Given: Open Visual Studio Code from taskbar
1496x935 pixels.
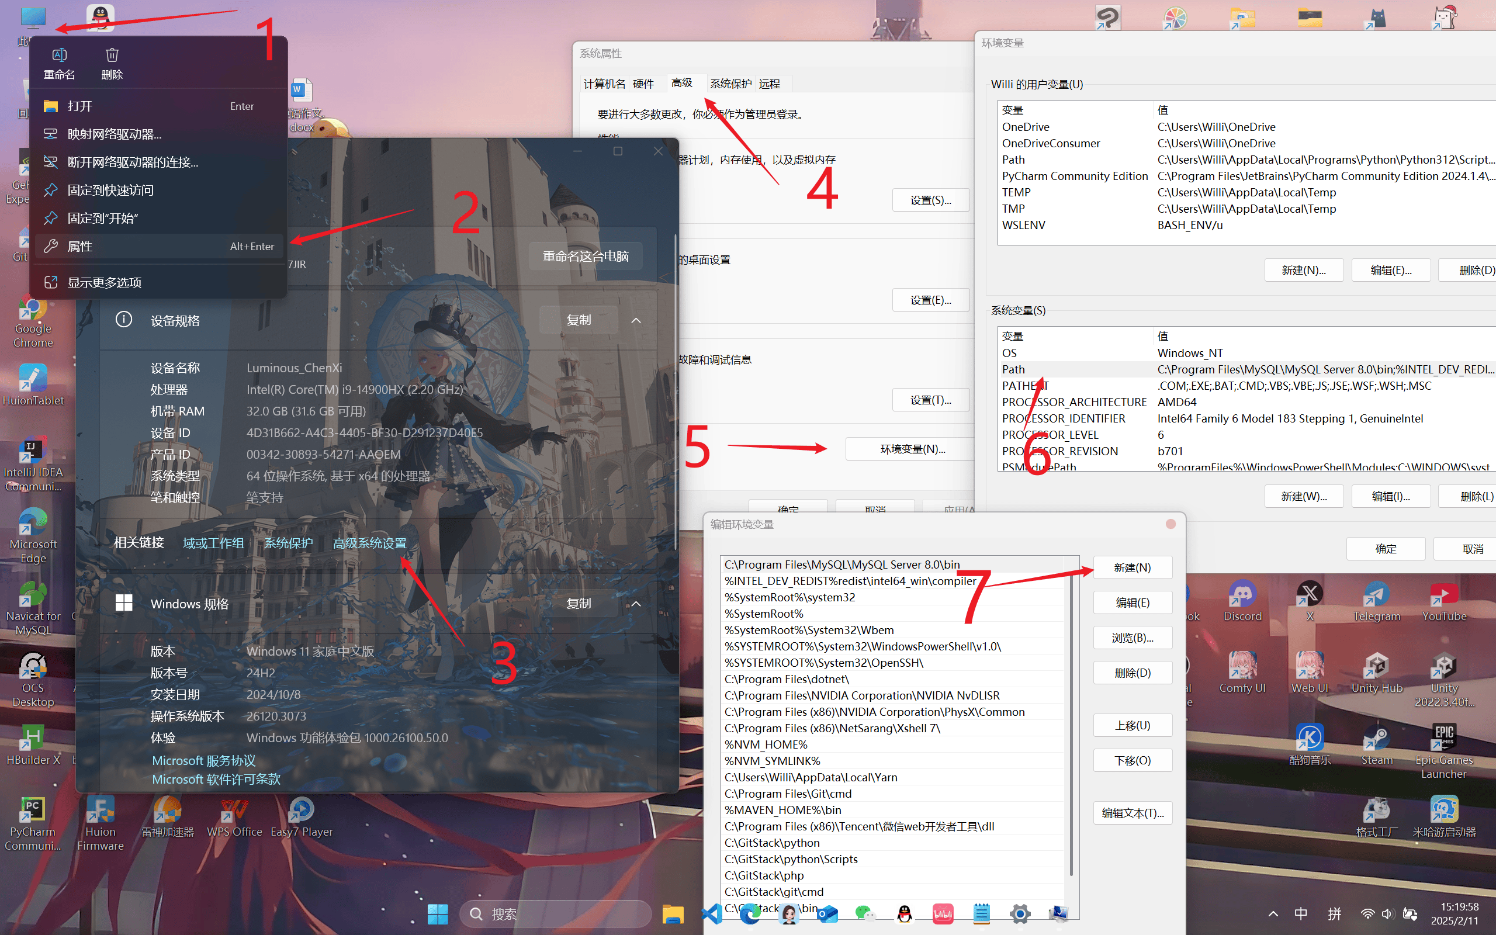Looking at the screenshot, I should (x=712, y=913).
